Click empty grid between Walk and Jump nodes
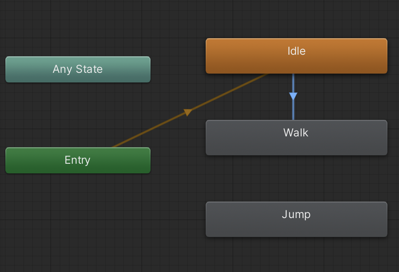The width and height of the screenshot is (399, 272). [296, 178]
